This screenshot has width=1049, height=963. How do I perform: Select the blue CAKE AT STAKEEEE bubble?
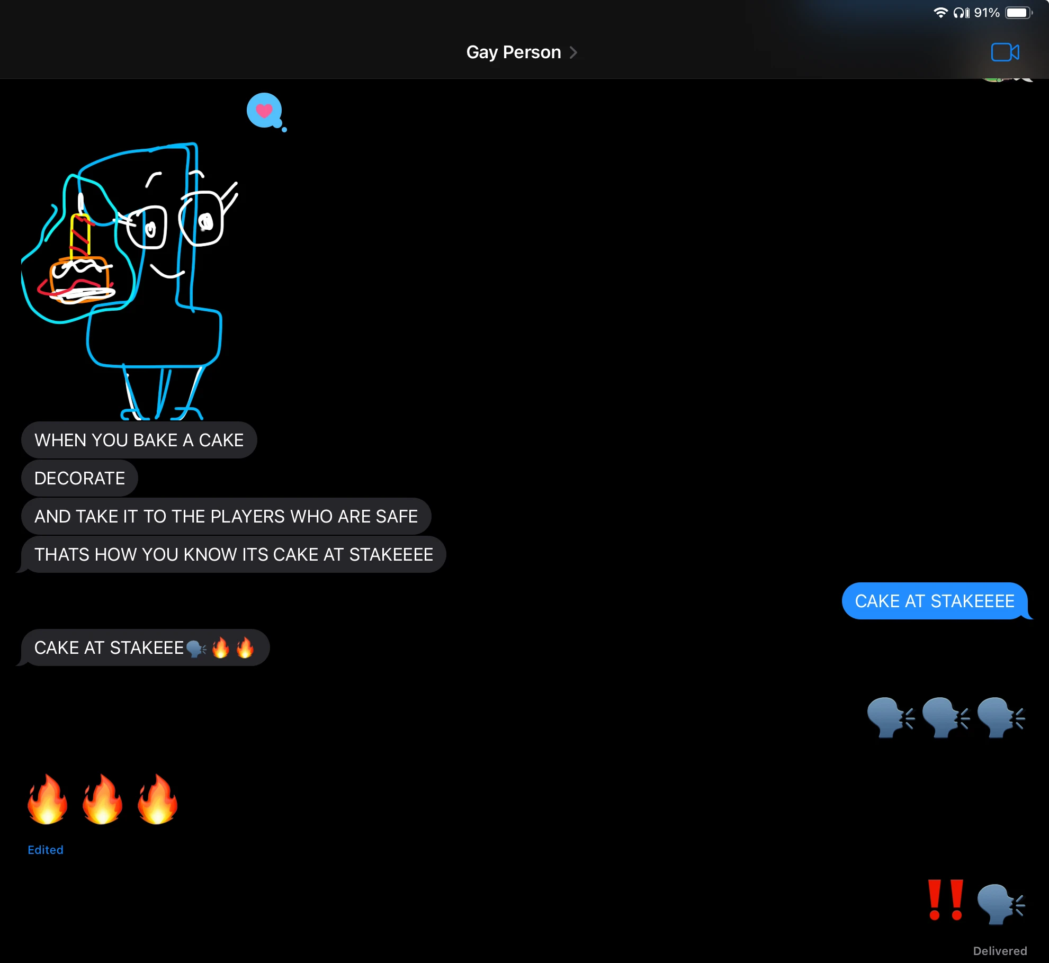click(934, 601)
